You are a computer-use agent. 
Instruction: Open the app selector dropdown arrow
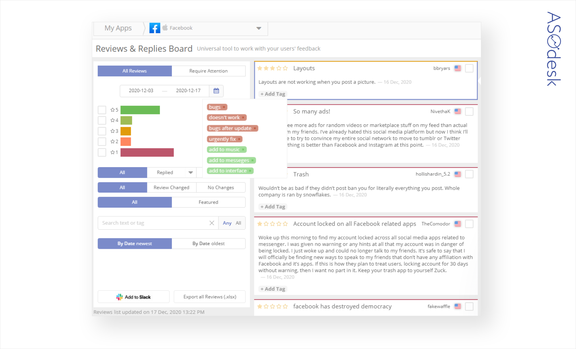coord(258,28)
